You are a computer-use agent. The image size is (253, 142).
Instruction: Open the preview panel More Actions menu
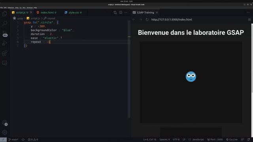tap(248, 12)
